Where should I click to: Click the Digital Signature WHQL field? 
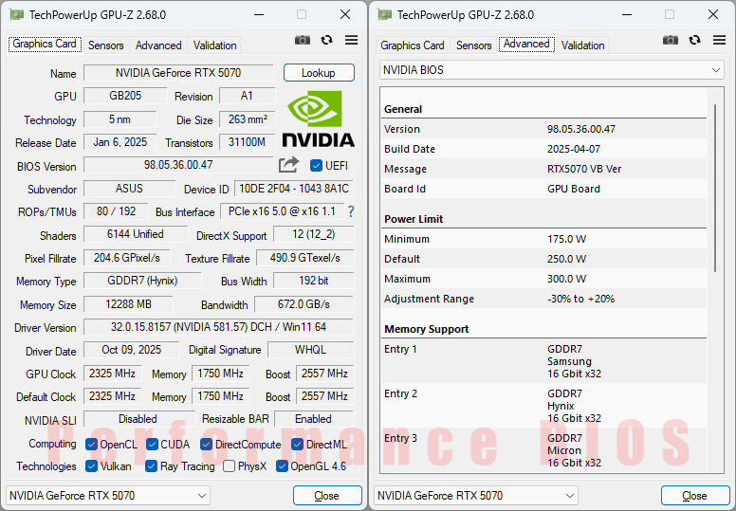click(x=311, y=350)
